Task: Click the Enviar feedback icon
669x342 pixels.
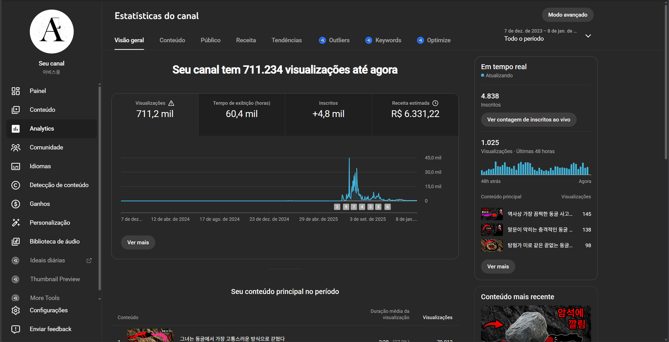Action: (15, 329)
